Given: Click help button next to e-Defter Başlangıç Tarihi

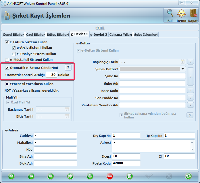Looking at the screenshot, I should pyautogui.click(x=191, y=62).
